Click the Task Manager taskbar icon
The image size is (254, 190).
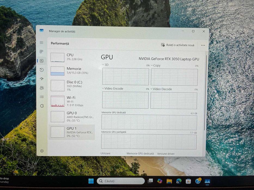click(207, 181)
